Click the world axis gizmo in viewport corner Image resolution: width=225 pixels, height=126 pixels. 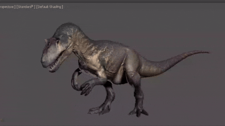pyautogui.click(x=3, y=120)
